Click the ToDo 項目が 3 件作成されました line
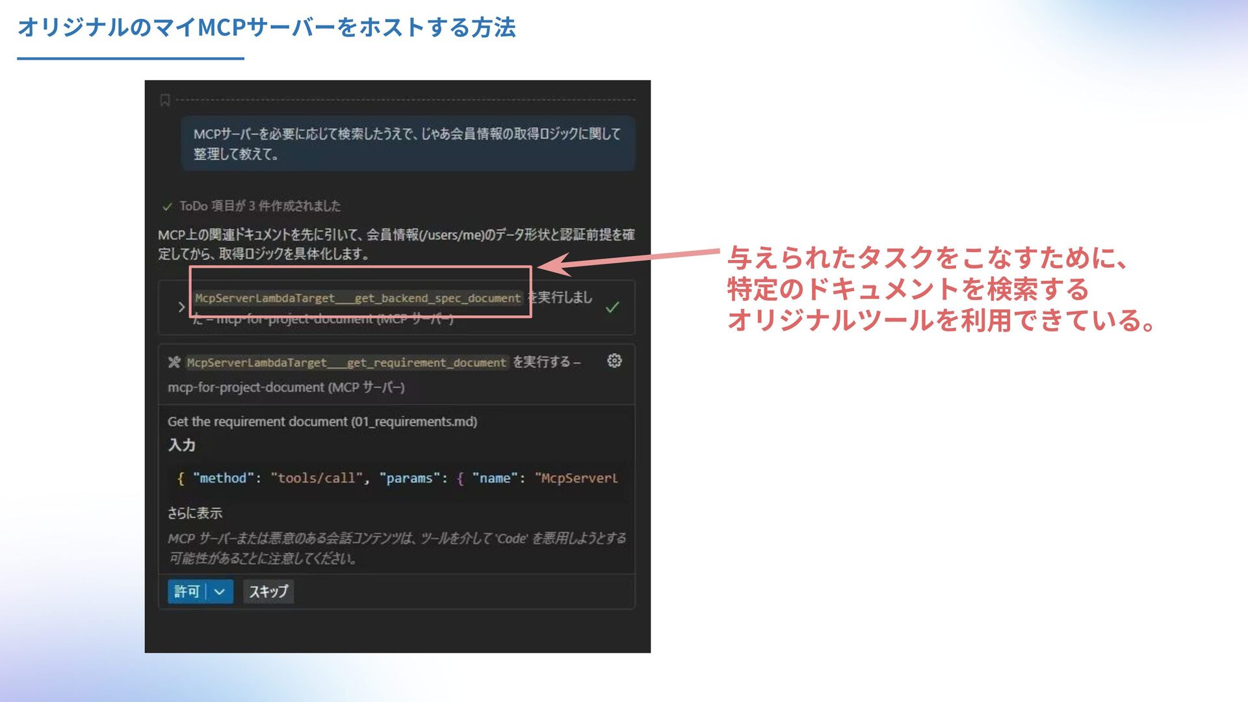Screen dimensions: 1248x702 tap(260, 206)
